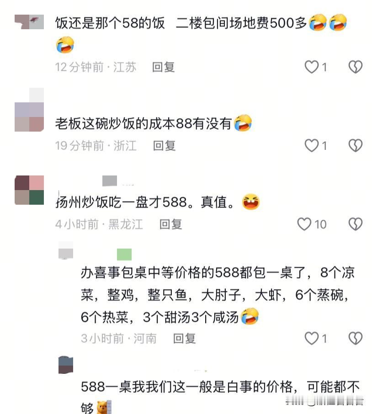Dislike the Jiangsu comment with broken heart

click(356, 67)
